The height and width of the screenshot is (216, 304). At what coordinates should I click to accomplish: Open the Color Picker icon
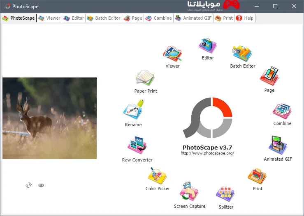157,176
